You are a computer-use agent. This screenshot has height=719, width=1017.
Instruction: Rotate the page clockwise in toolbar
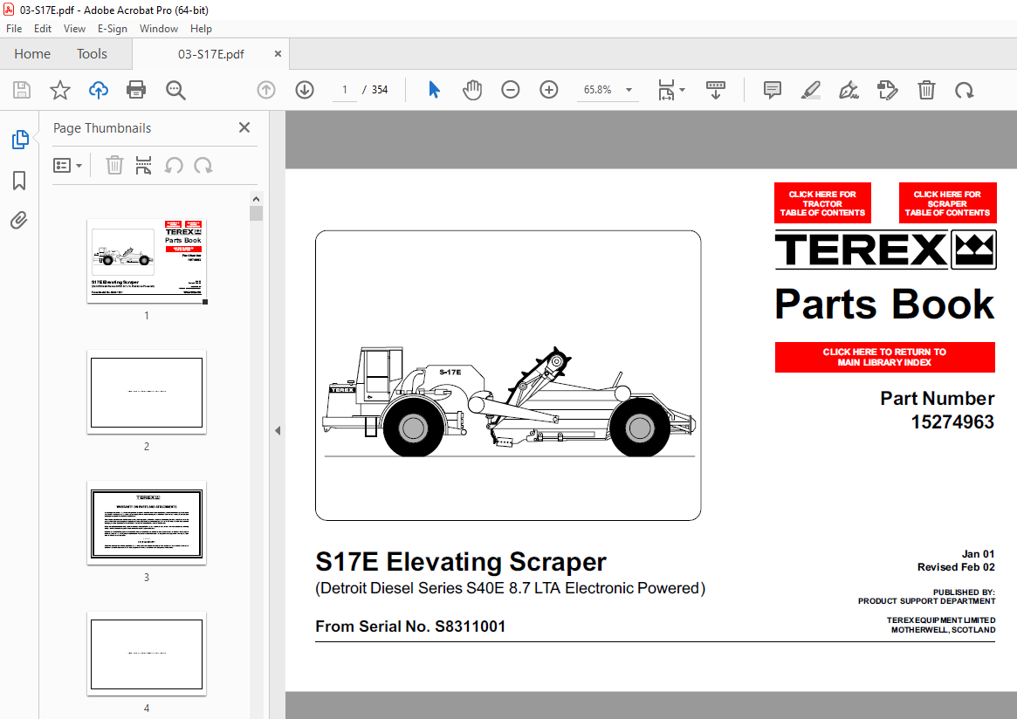click(965, 90)
